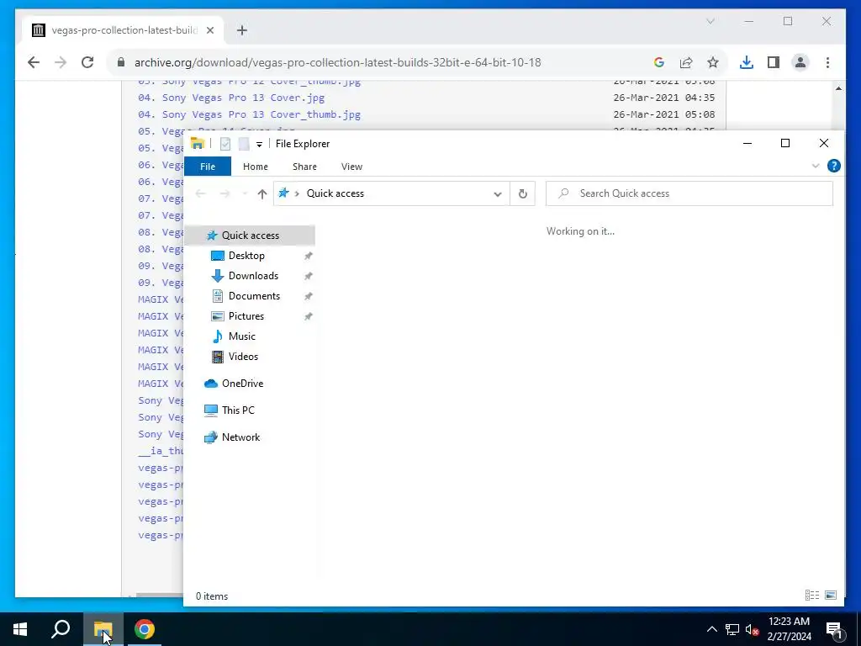Open Chrome tab search chevron

710,21
